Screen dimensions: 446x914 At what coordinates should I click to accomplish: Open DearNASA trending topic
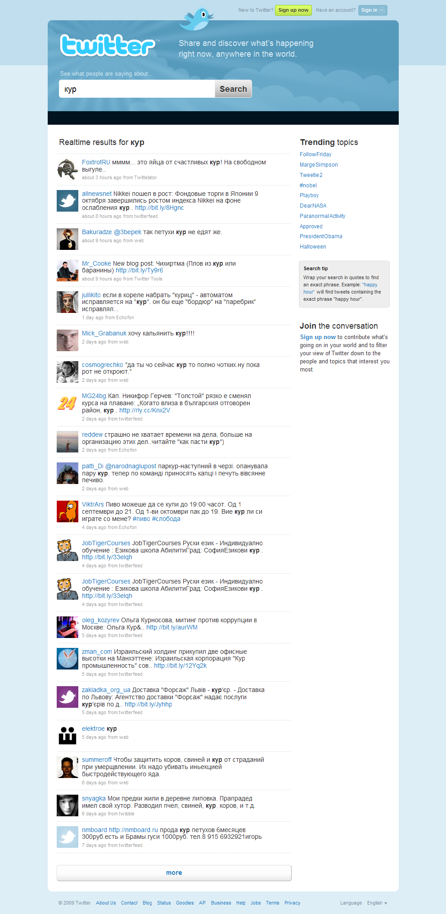(x=313, y=206)
